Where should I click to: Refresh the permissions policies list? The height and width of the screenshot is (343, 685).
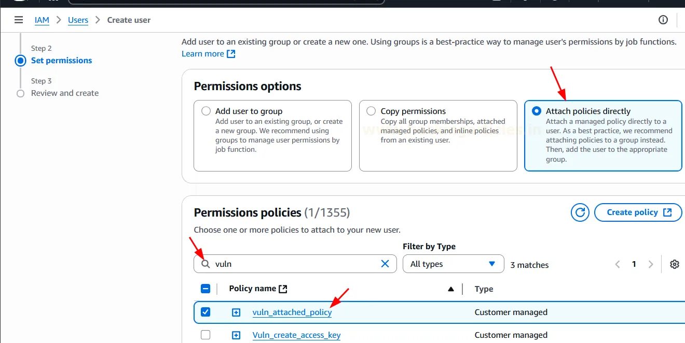580,212
